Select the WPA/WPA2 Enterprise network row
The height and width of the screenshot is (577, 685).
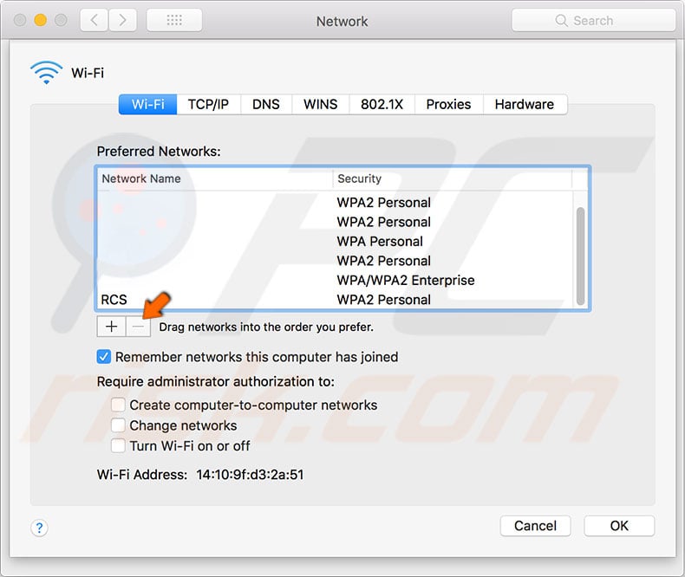click(335, 280)
